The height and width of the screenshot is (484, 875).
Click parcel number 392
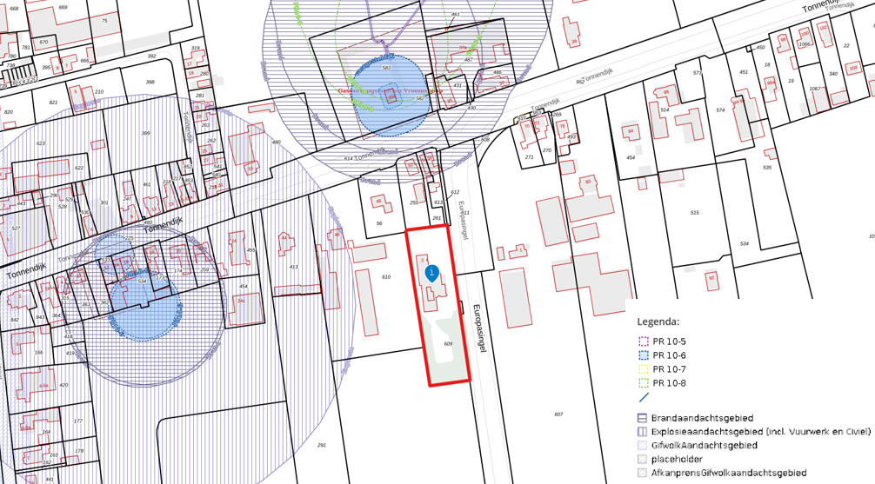click(152, 56)
